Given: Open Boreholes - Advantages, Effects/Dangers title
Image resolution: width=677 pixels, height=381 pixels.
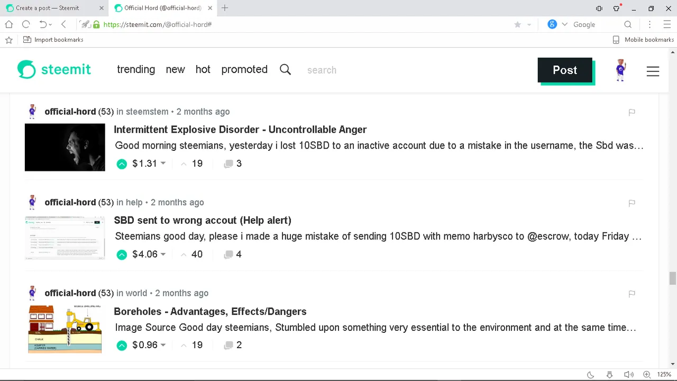Looking at the screenshot, I should click(x=210, y=312).
